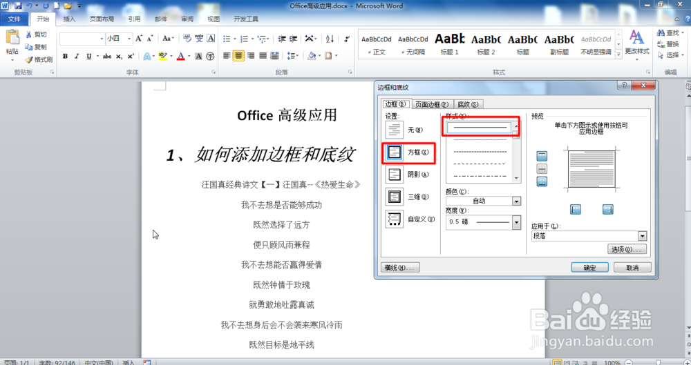Click the Character Border icon
691x365 pixels.
point(211,39)
